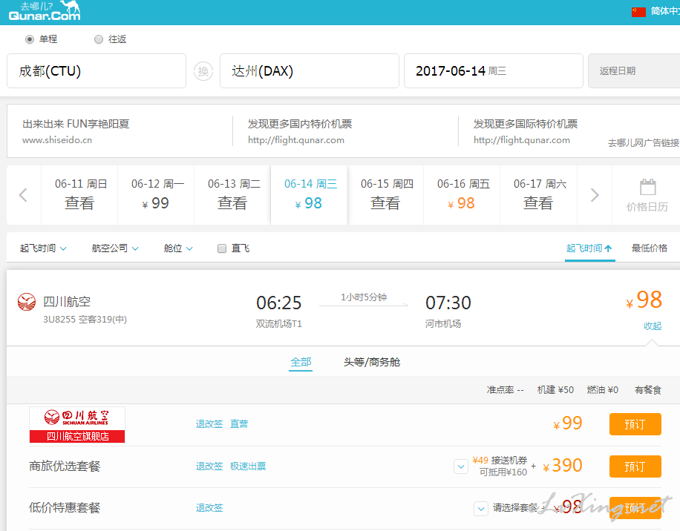Edit the 达州(DAX) destination field
This screenshot has width=680, height=531.
310,71
